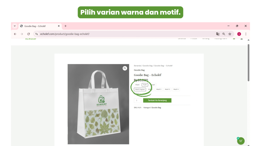Viewport: 261px width, 146px height.
Task: Open the red profile avatar
Action: (239, 34)
